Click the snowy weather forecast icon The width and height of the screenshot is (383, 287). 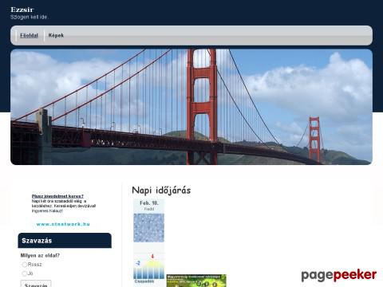coord(149,228)
